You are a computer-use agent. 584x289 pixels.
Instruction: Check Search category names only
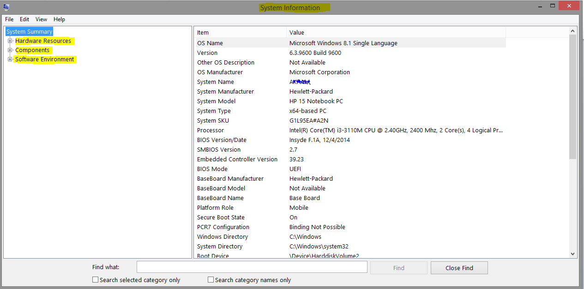pyautogui.click(x=211, y=279)
